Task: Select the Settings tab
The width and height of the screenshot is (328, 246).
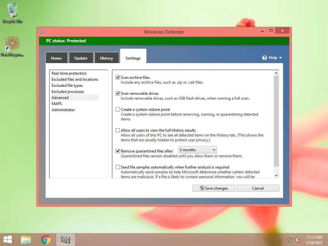Action: click(133, 56)
